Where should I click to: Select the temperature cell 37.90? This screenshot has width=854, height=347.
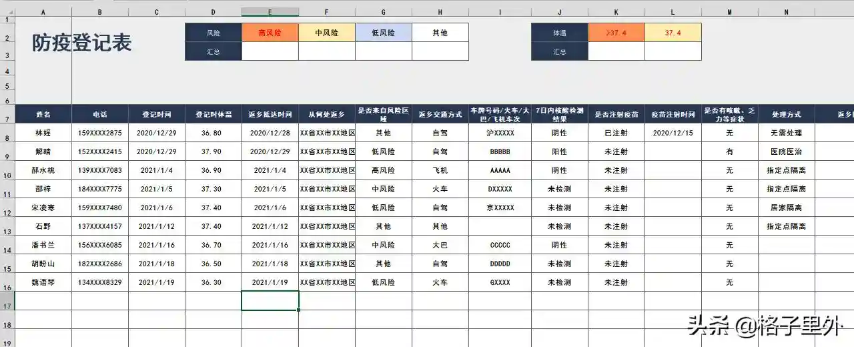click(x=213, y=151)
